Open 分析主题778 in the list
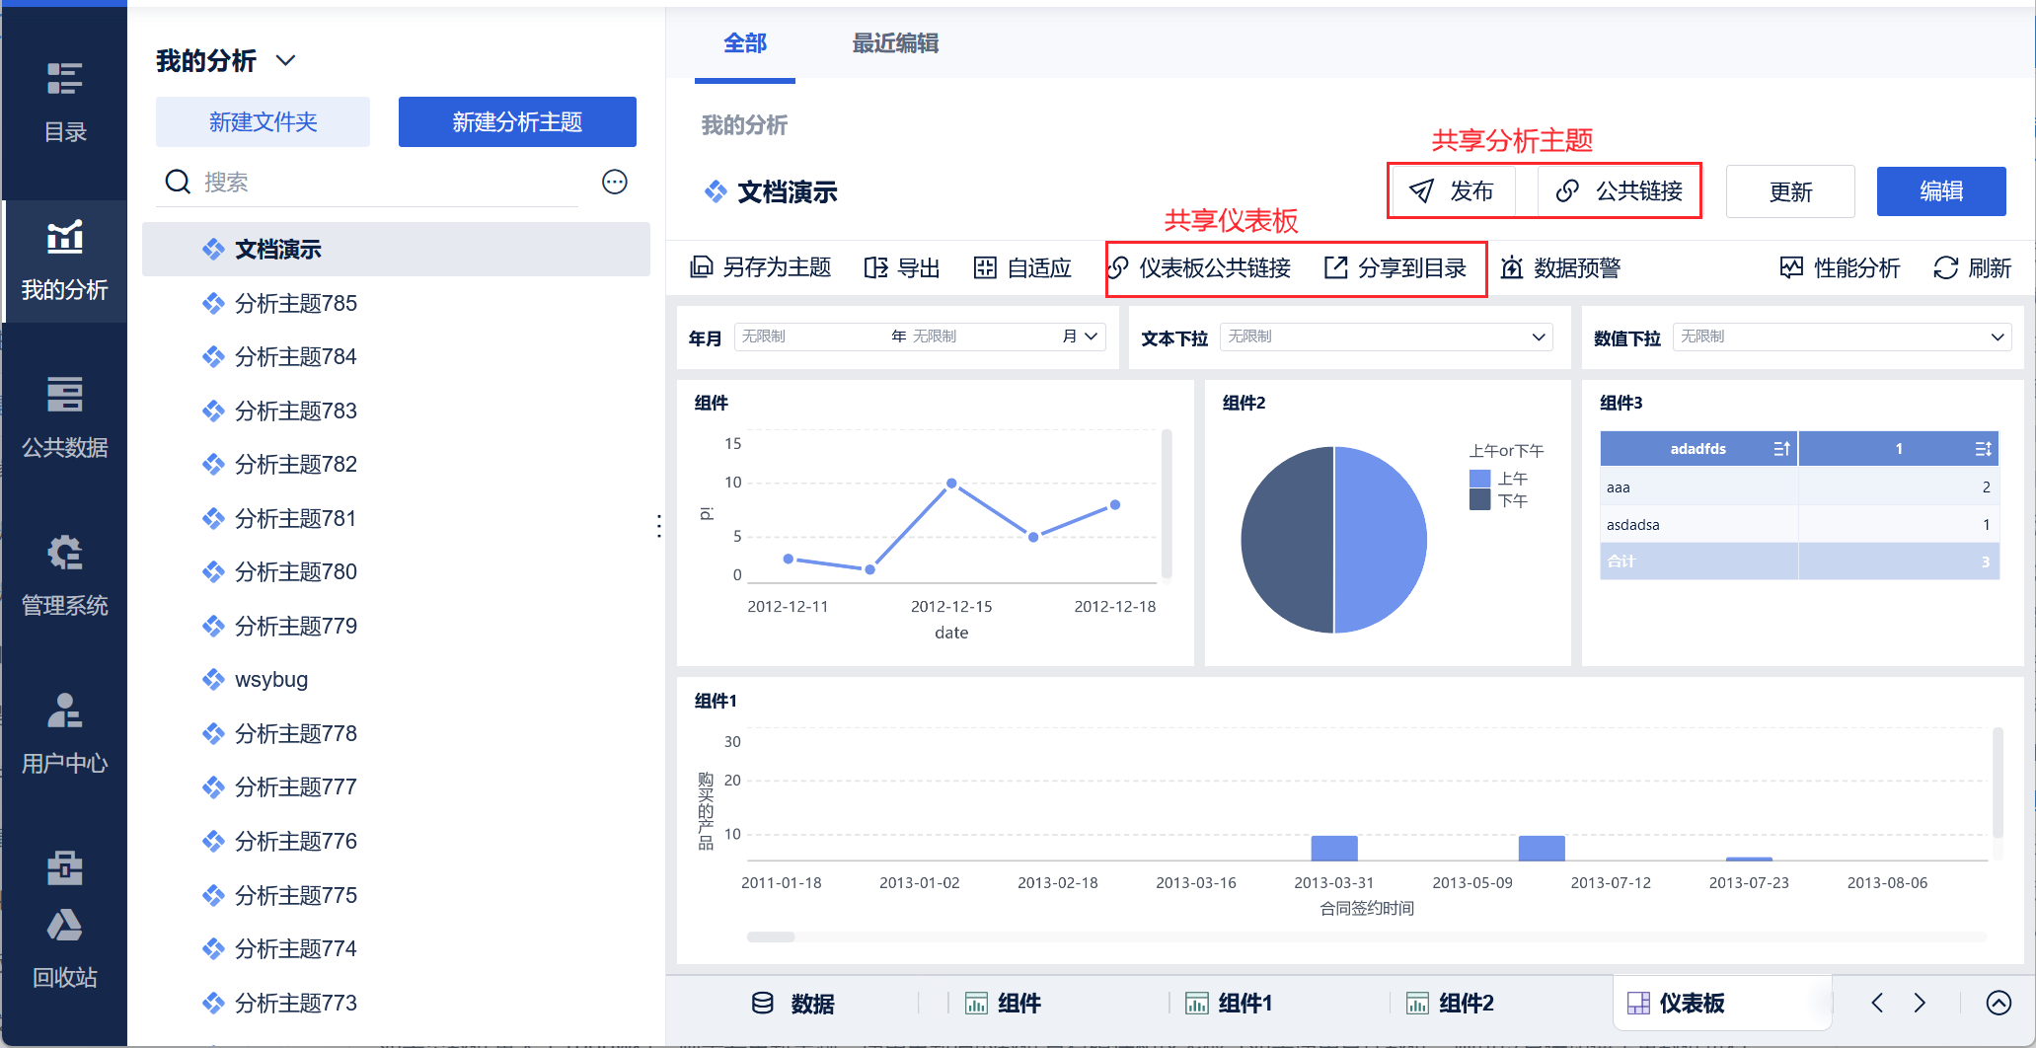This screenshot has width=2036, height=1048. (x=396, y=733)
